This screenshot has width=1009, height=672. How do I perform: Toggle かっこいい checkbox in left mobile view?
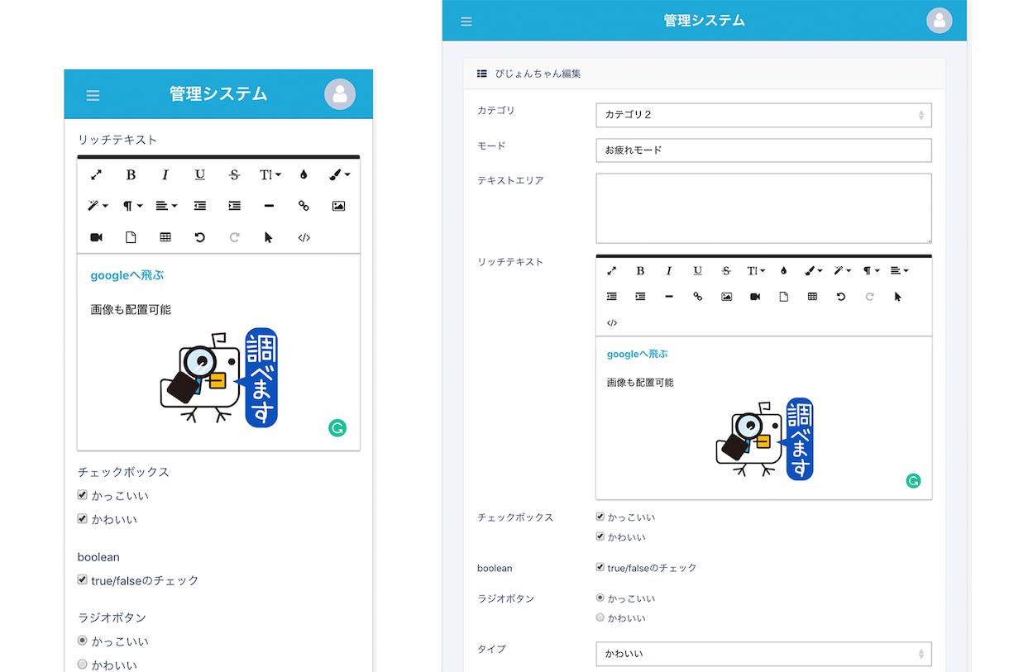[x=82, y=495]
